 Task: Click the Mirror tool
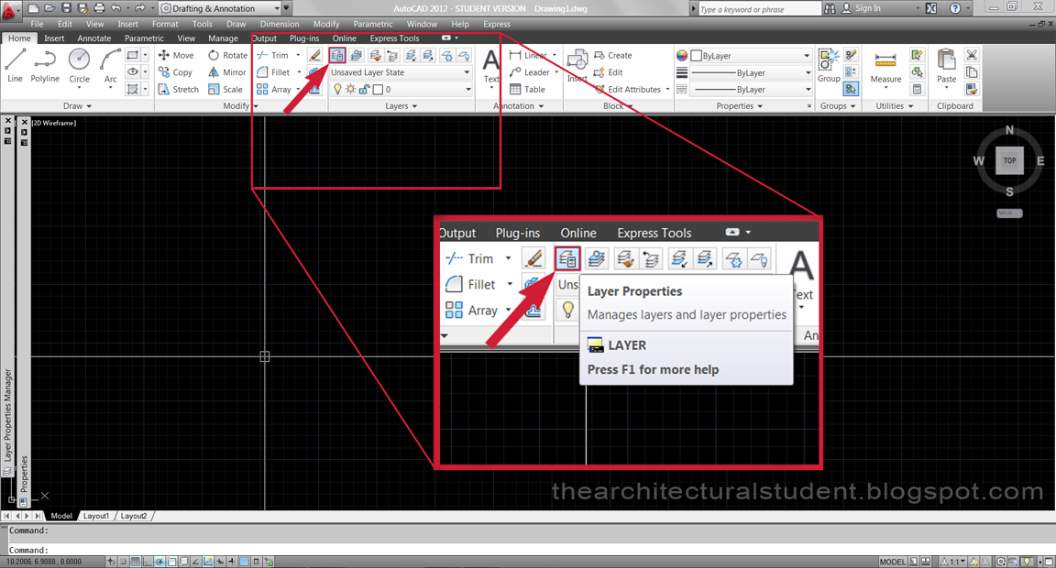(x=227, y=72)
